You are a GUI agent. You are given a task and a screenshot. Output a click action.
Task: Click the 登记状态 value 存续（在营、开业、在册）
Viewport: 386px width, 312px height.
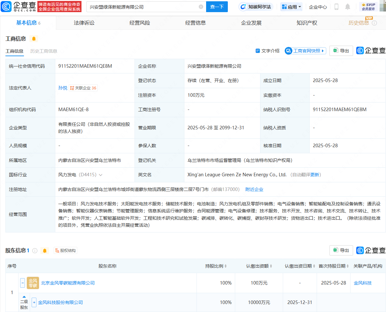point(213,80)
